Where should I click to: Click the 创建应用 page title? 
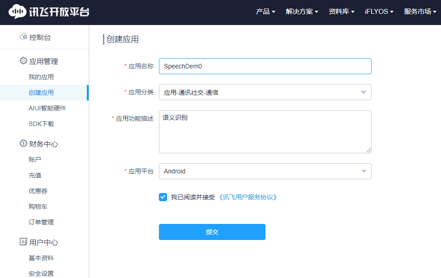tap(123, 39)
